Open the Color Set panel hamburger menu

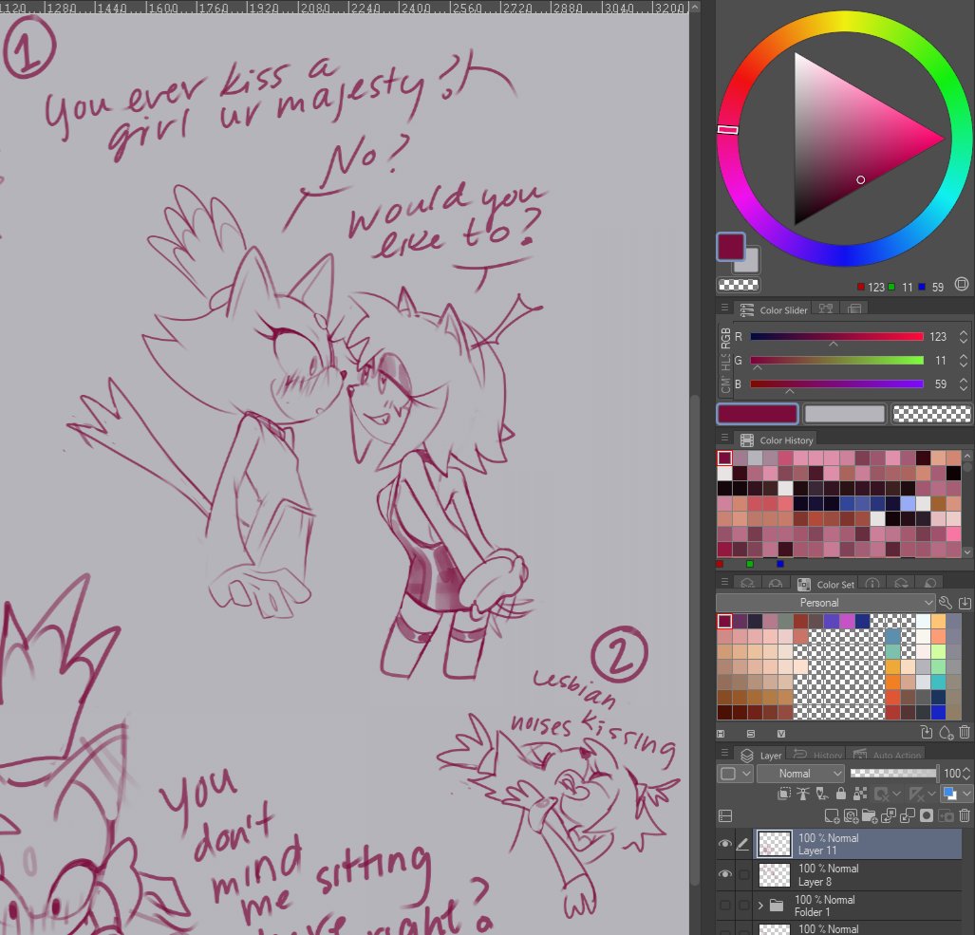[724, 582]
